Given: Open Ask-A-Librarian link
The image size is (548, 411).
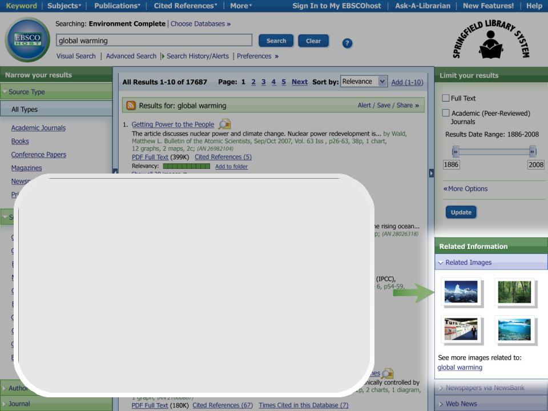Looking at the screenshot, I should coord(422,6).
